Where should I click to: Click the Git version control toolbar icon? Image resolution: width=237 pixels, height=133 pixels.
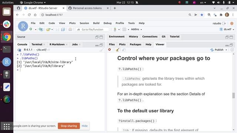[x=115, y=30]
